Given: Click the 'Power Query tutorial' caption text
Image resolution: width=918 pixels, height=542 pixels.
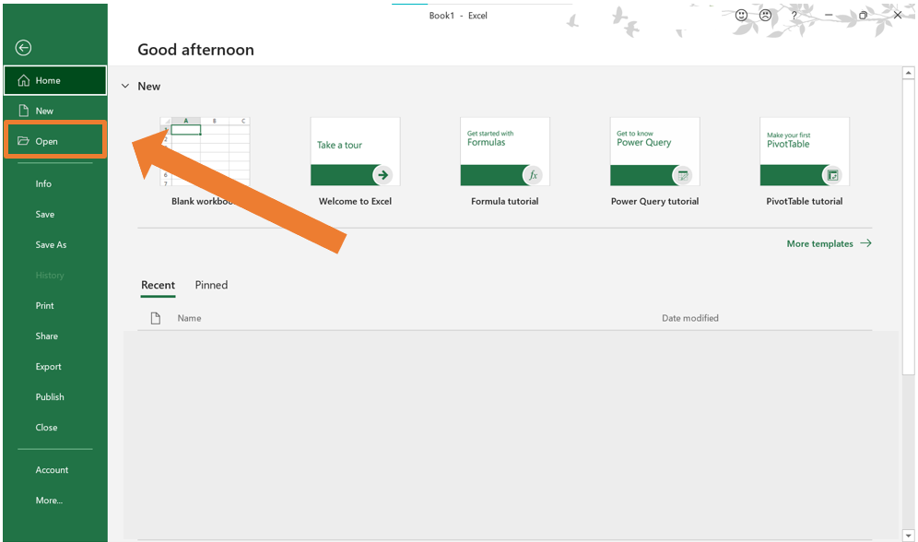Looking at the screenshot, I should pos(654,201).
